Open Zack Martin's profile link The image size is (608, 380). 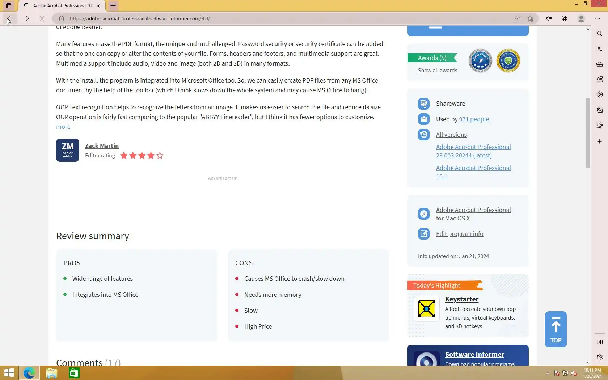102,146
